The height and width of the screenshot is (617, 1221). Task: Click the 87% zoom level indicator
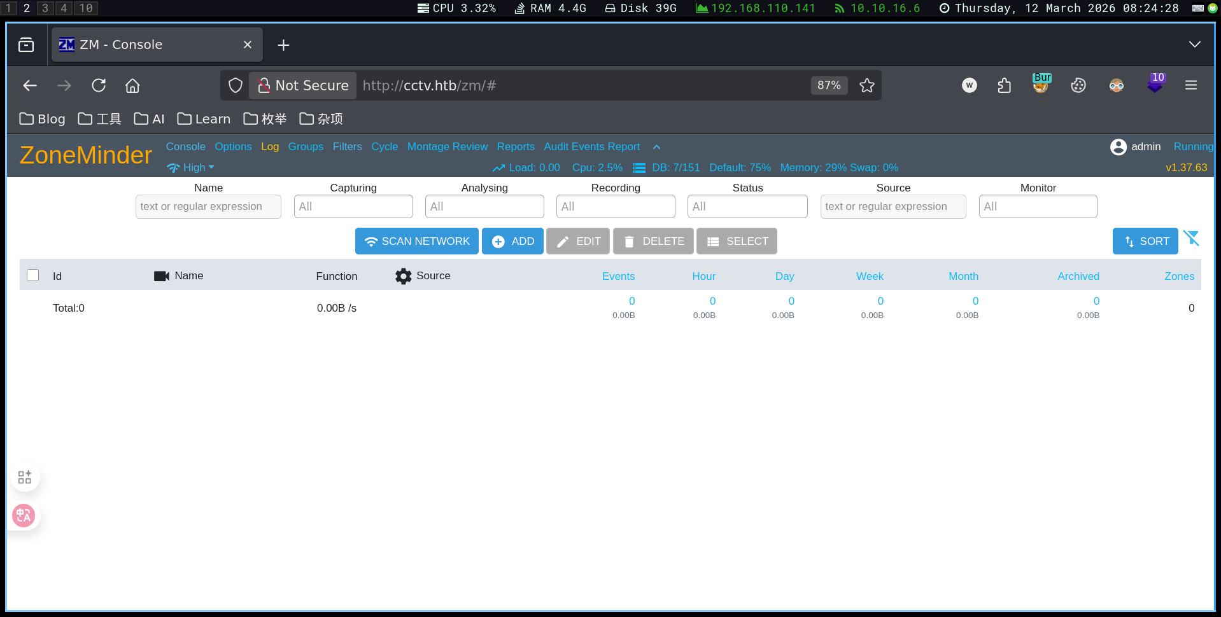pos(828,86)
